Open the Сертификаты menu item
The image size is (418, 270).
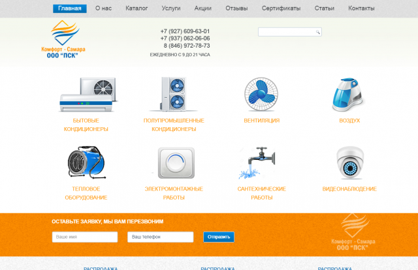pyautogui.click(x=281, y=8)
